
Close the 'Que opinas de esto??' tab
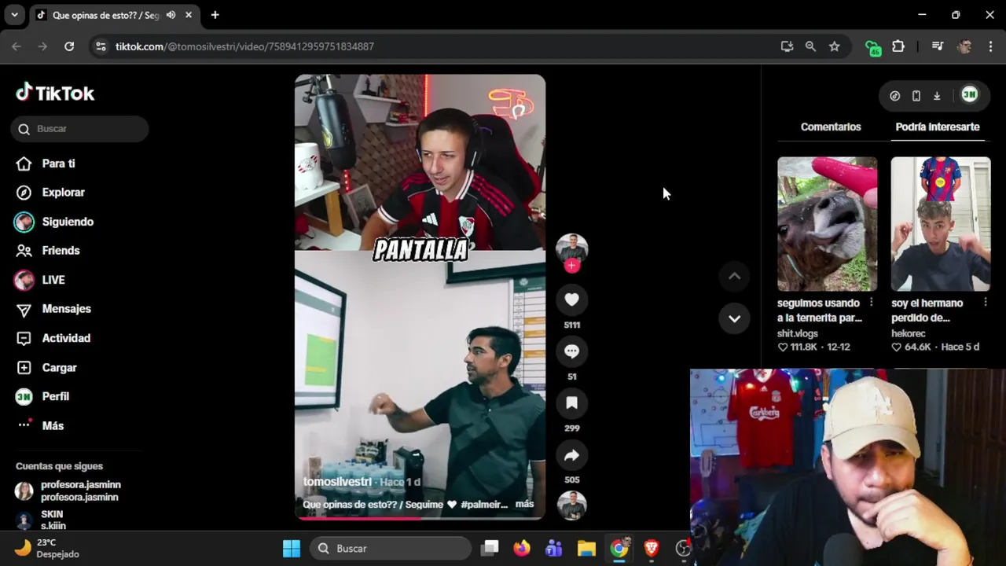click(189, 15)
